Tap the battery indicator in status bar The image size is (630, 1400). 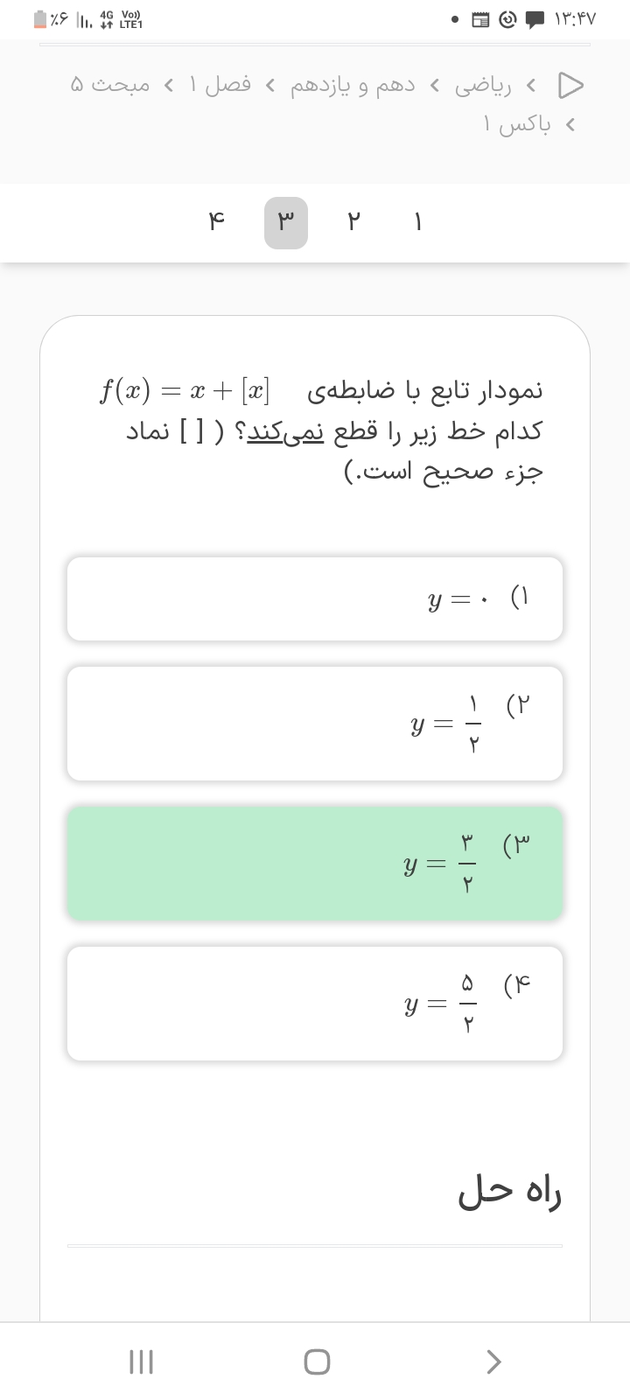pyautogui.click(x=40, y=19)
